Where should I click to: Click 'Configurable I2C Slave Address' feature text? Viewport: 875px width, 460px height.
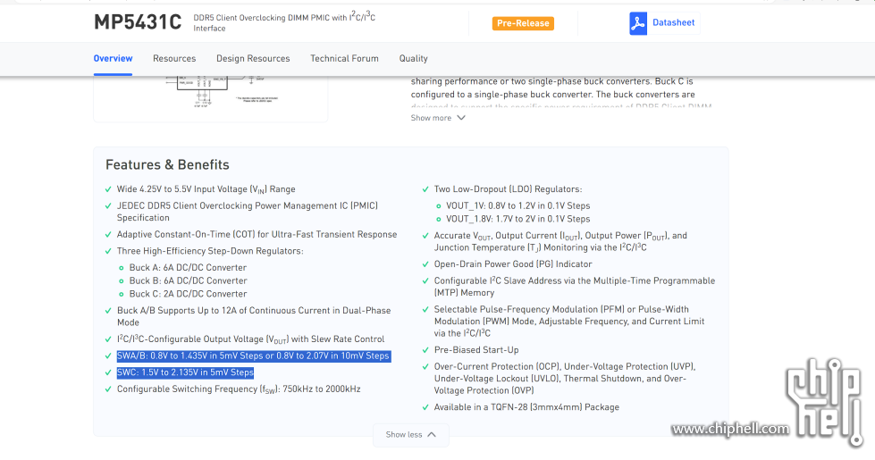[x=574, y=287]
